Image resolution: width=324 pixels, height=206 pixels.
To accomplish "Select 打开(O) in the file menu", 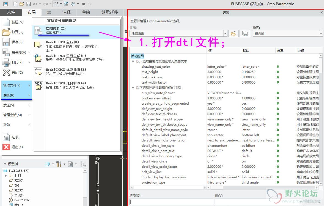I will [17, 32].
